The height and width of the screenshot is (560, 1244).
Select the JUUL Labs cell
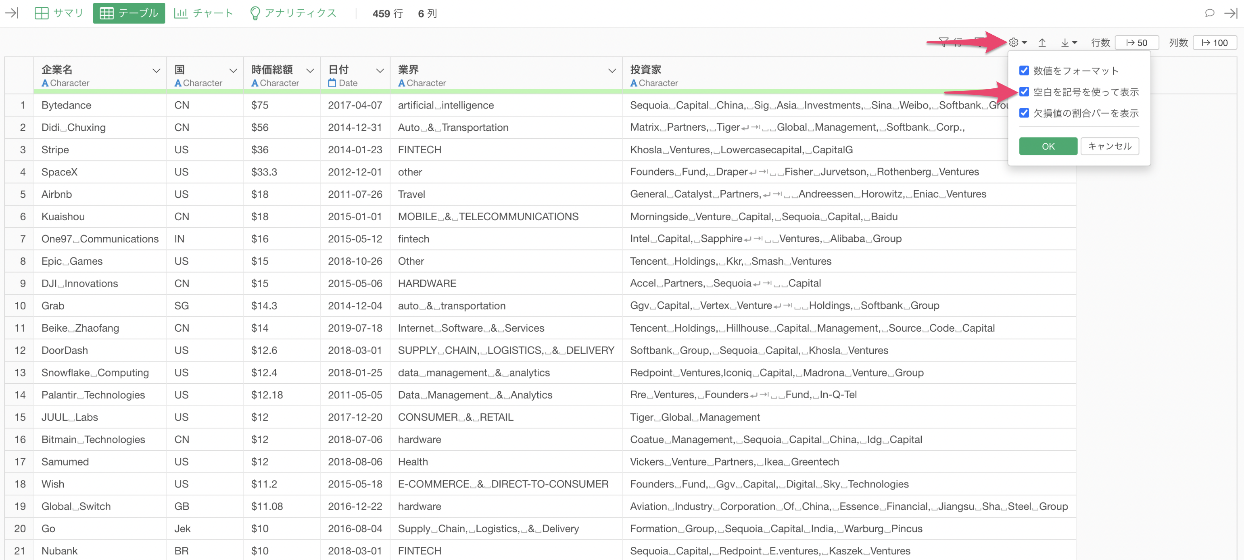pos(100,416)
